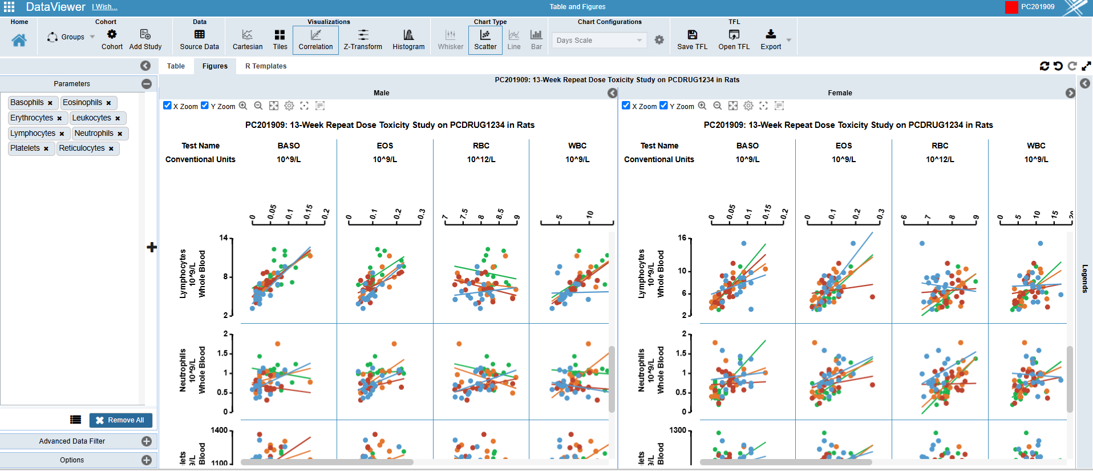1093x471 pixels.
Task: Click the Add Study icon
Action: (x=145, y=35)
